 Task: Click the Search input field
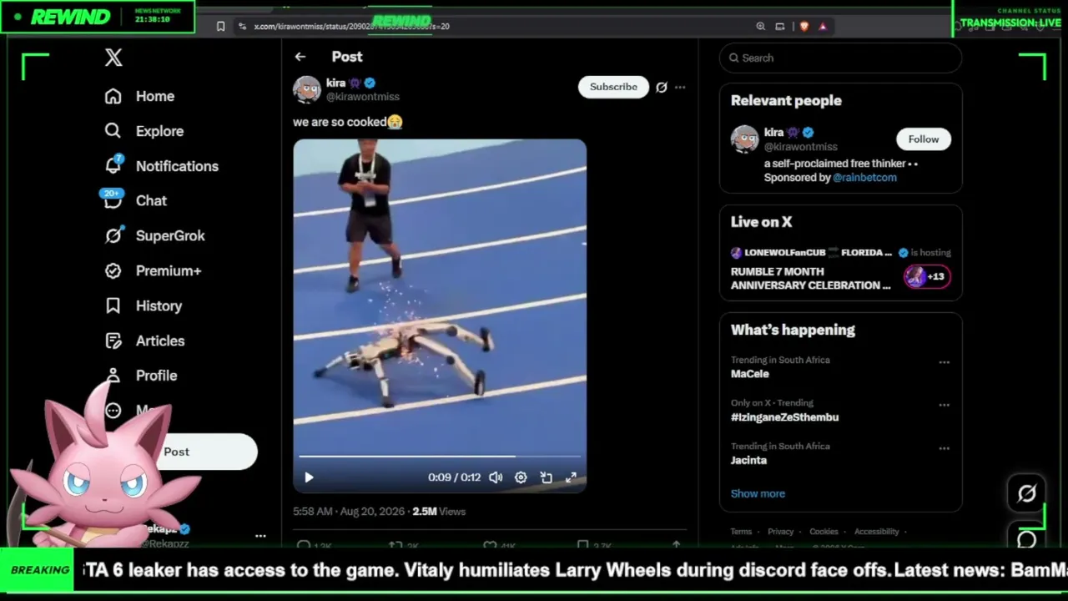pos(840,58)
